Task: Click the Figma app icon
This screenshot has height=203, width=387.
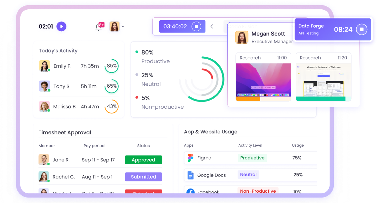Action: click(191, 158)
